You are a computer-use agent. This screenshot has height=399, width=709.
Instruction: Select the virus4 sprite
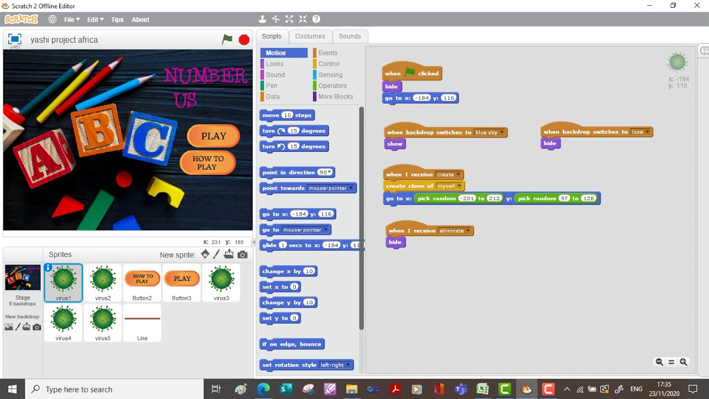(x=64, y=323)
